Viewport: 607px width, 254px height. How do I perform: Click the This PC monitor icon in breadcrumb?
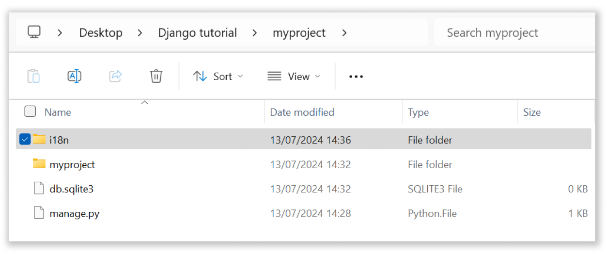[x=34, y=32]
